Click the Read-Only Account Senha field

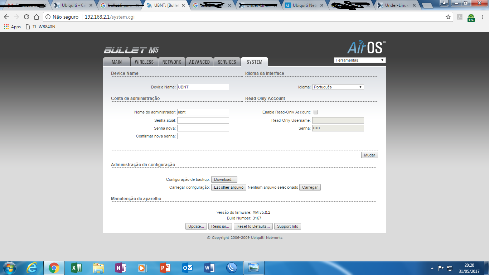[x=338, y=128]
